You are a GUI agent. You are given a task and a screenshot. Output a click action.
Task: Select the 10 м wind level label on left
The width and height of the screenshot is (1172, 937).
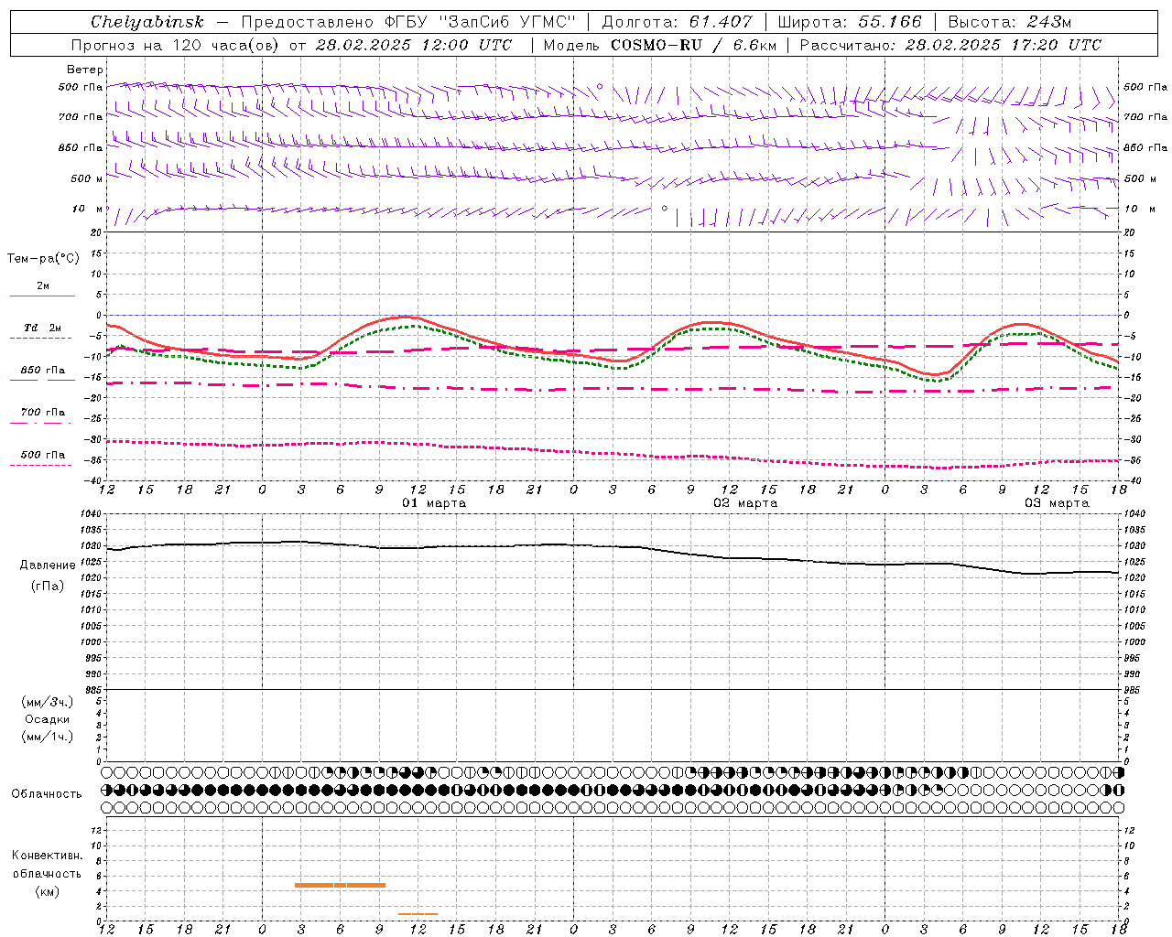pos(87,209)
